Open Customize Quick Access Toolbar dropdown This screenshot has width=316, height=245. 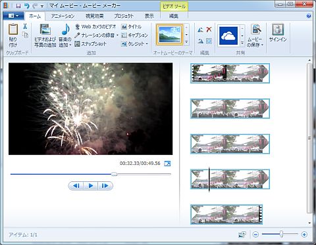click(x=42, y=6)
